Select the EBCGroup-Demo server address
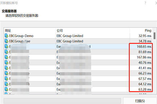The image size is (157, 104). pos(21,36)
